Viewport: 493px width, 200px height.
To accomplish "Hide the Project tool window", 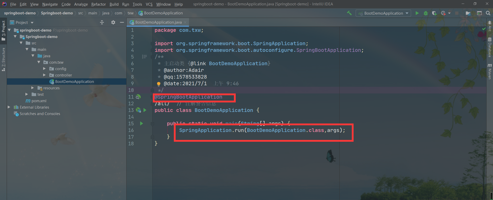I will coord(122,22).
